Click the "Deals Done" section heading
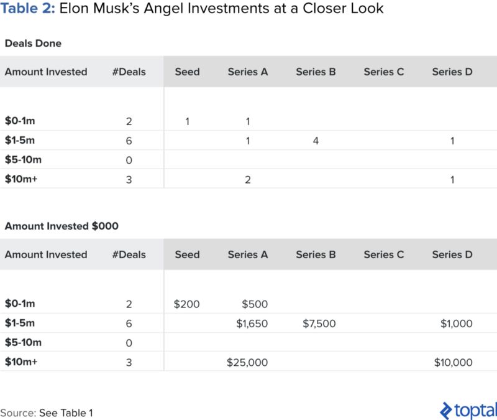The width and height of the screenshot is (497, 420). click(x=33, y=44)
